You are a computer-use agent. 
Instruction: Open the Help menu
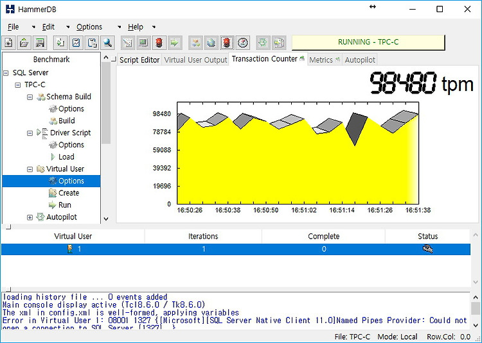pos(136,27)
